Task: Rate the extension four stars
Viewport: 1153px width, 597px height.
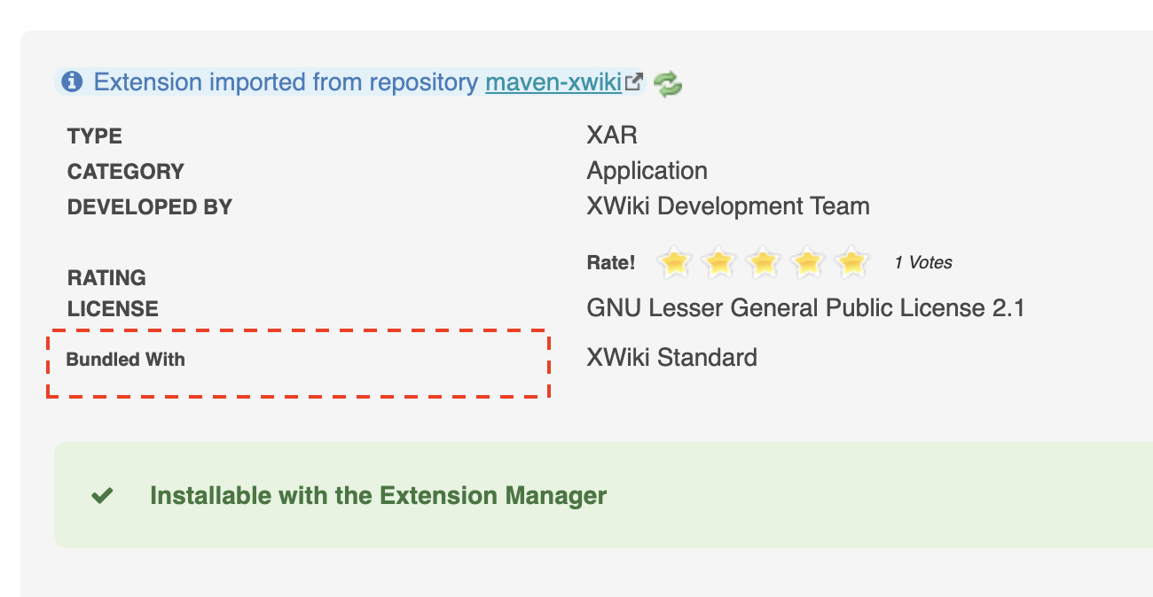Action: pyautogui.click(x=808, y=262)
